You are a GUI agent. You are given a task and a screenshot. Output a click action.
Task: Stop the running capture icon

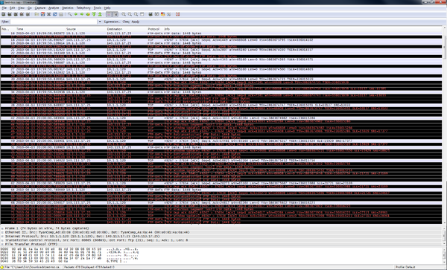[22, 14]
